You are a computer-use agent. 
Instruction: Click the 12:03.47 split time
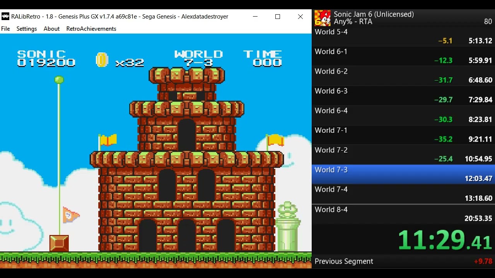tap(478, 179)
